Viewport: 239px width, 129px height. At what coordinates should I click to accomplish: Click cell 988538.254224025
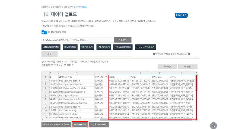(119, 110)
